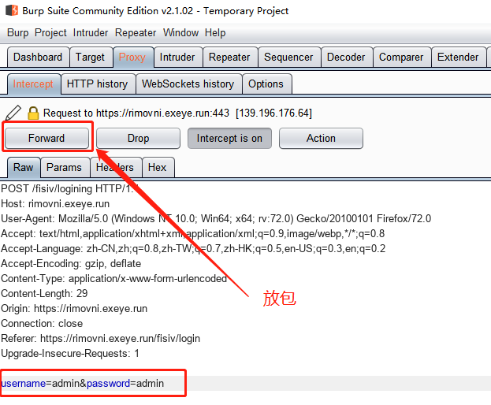
Task: Open the Comparer tab
Action: pyautogui.click(x=401, y=57)
